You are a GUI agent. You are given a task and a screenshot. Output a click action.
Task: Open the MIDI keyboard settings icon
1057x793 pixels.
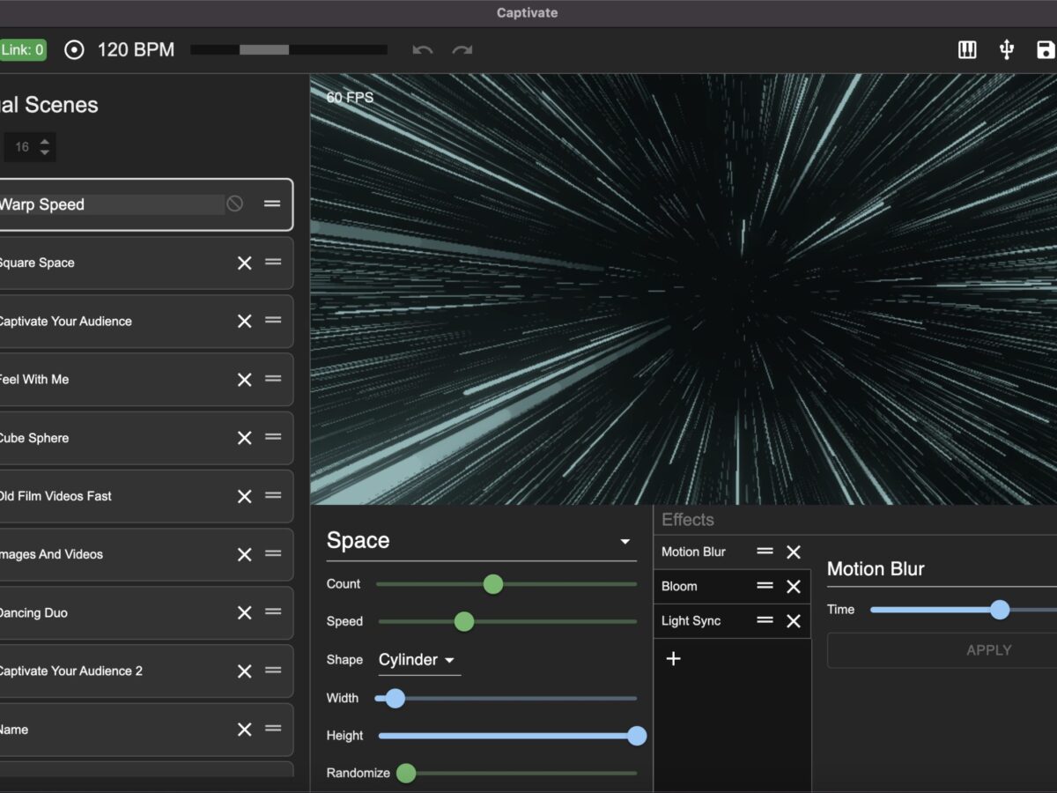967,50
